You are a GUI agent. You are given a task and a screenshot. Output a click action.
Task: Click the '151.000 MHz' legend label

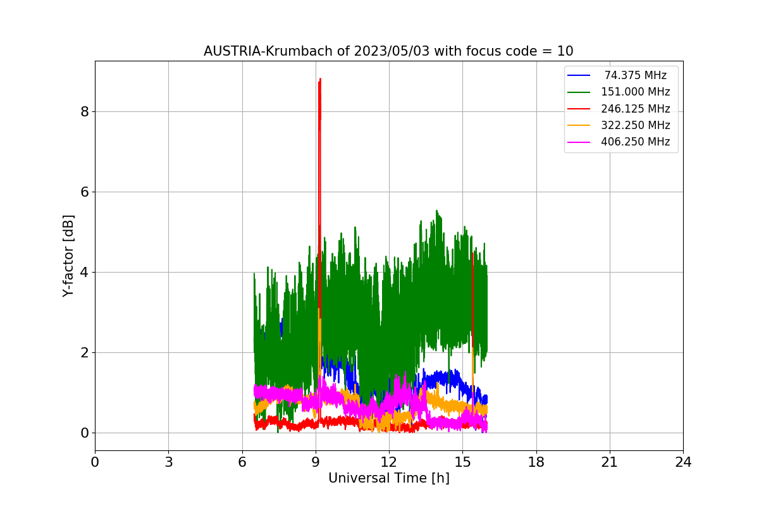point(636,92)
